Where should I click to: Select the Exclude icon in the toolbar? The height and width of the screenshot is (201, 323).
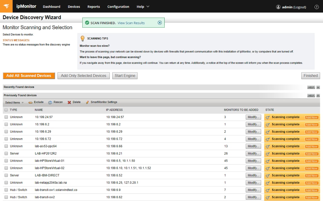coord(30,102)
